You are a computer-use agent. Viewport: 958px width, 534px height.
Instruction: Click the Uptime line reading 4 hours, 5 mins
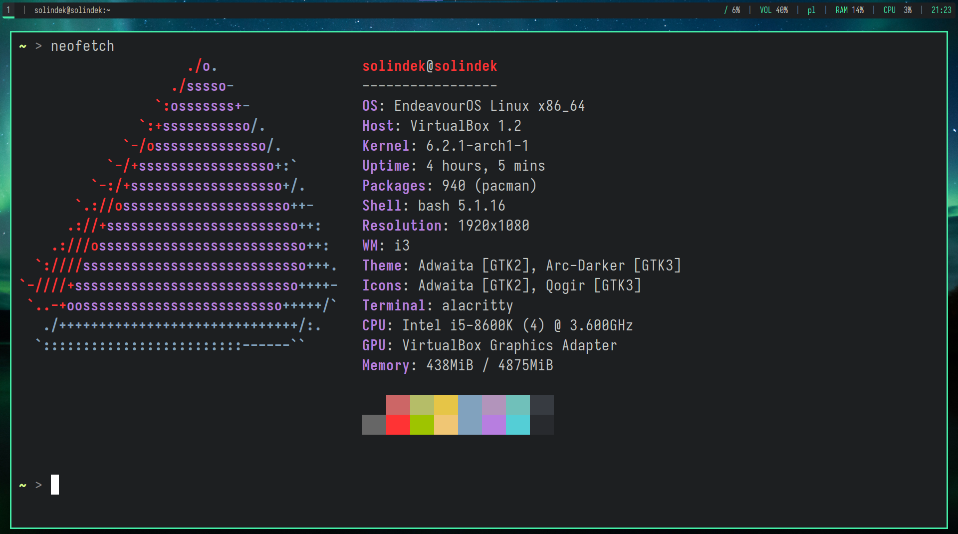[454, 166]
